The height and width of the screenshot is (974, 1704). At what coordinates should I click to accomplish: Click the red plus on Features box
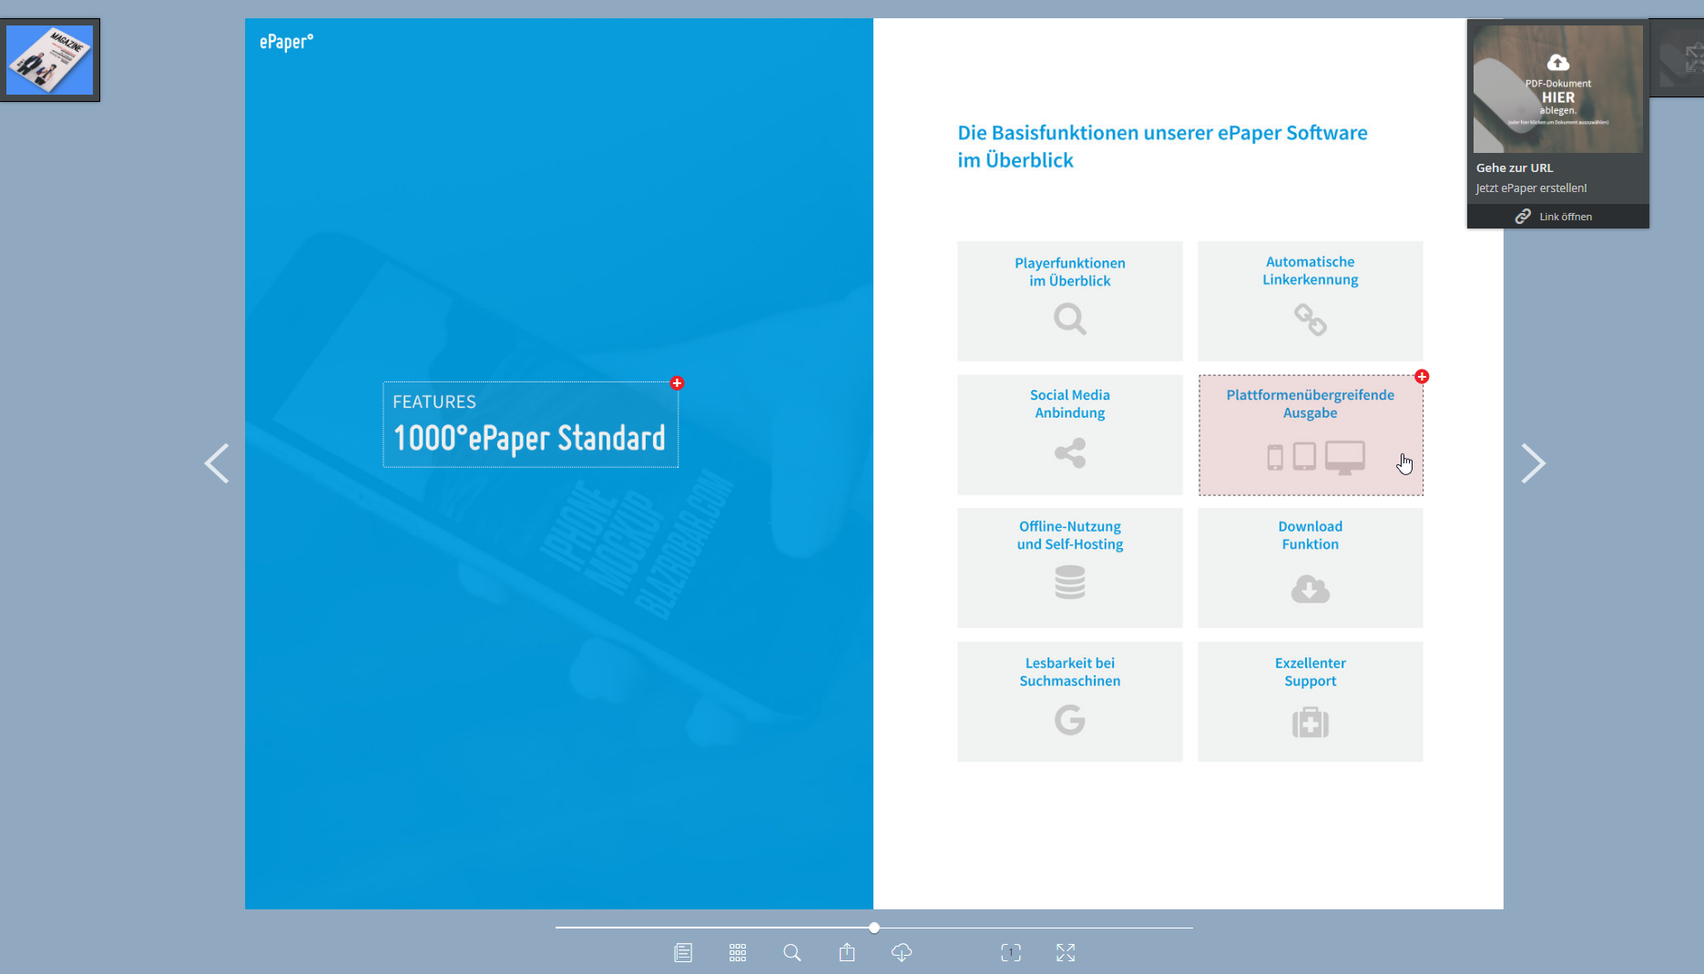click(x=677, y=383)
